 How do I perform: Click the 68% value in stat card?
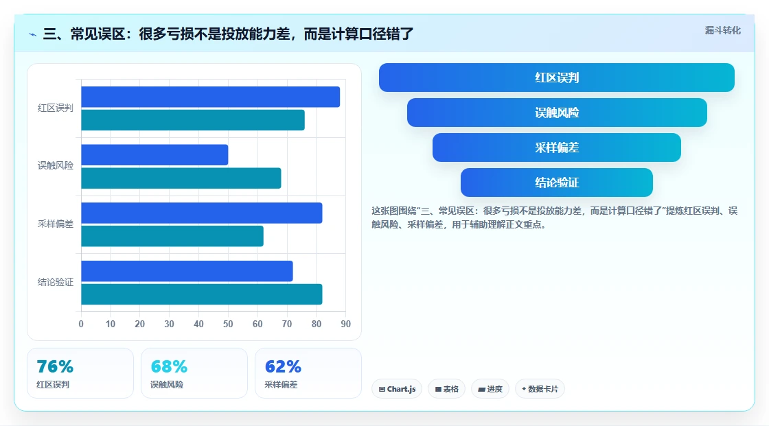tap(169, 367)
